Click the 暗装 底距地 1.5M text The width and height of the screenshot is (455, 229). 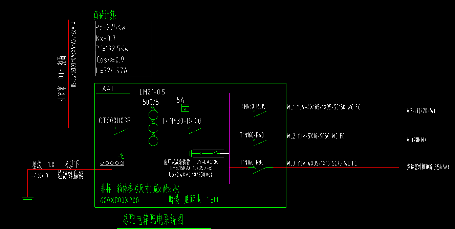194,200
